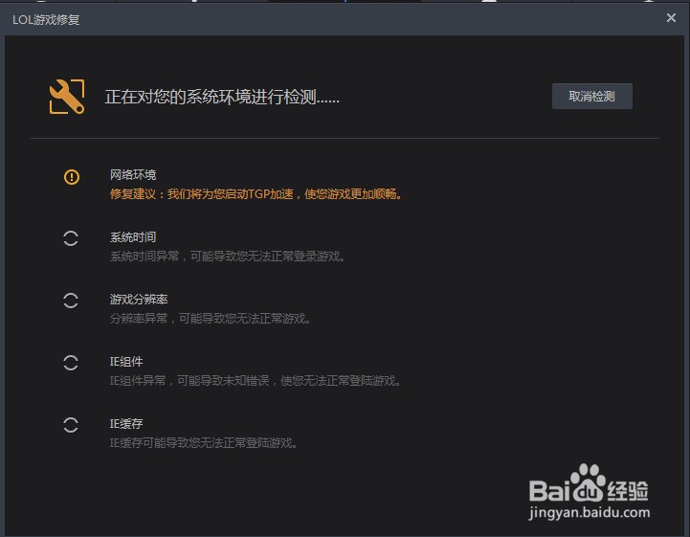Click the loading spinner next to IE组件
690x537 pixels.
click(71, 363)
